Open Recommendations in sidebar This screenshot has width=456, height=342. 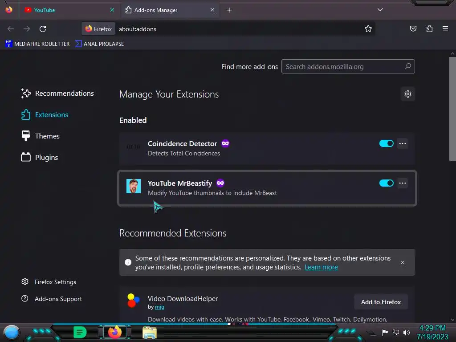(x=57, y=94)
